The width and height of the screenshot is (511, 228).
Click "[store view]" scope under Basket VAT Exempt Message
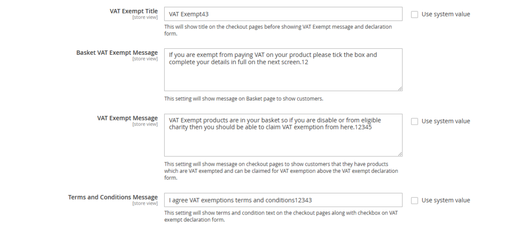tap(145, 59)
